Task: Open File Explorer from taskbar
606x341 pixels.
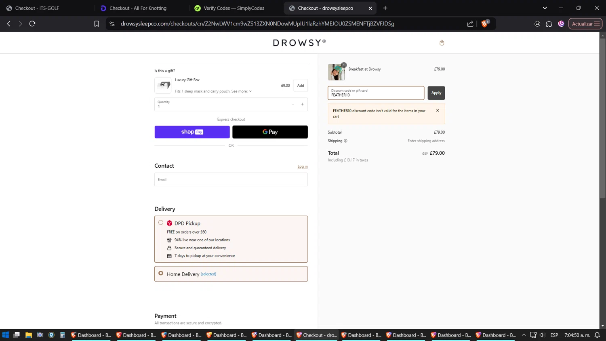Action: (x=28, y=335)
